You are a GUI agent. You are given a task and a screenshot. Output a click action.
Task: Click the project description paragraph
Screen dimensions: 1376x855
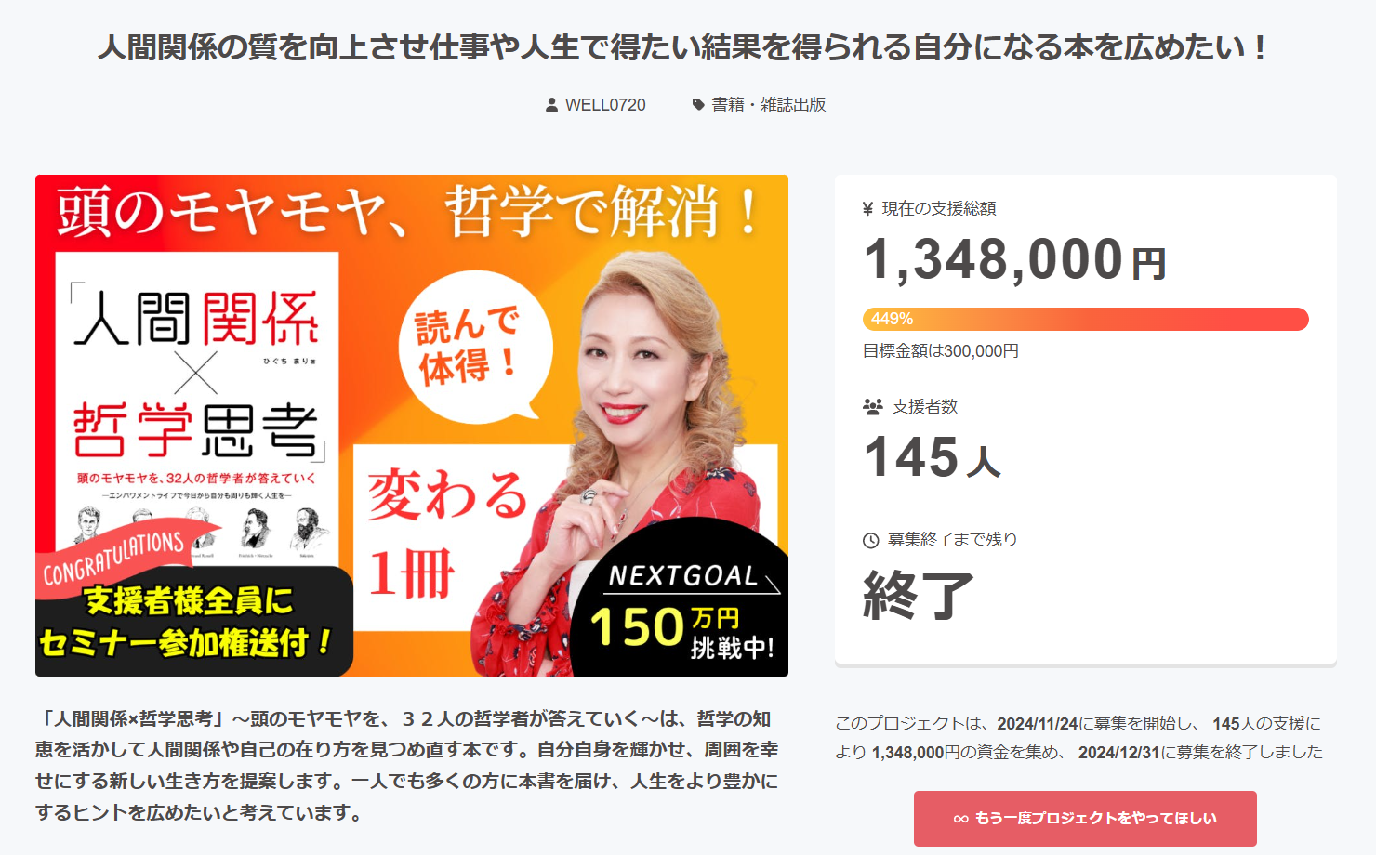pyautogui.click(x=407, y=766)
